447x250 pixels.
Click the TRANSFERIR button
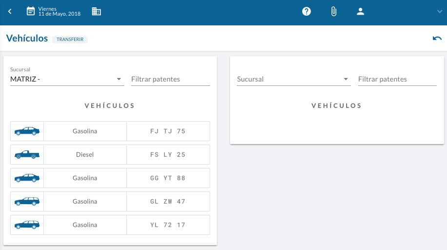coord(70,40)
